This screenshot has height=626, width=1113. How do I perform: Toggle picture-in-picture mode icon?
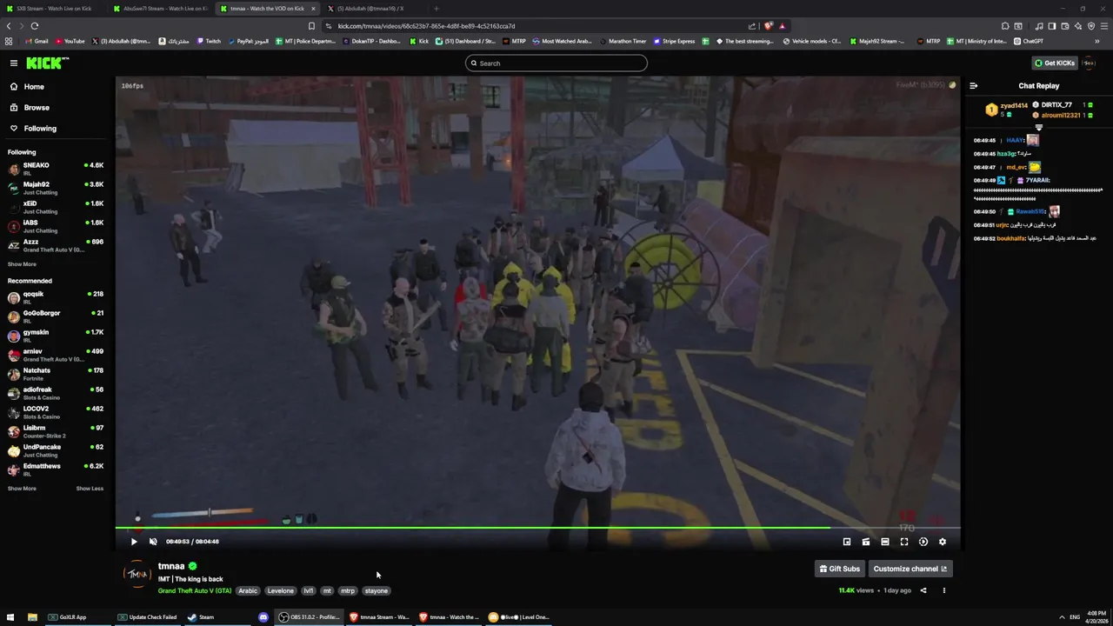[x=847, y=542]
